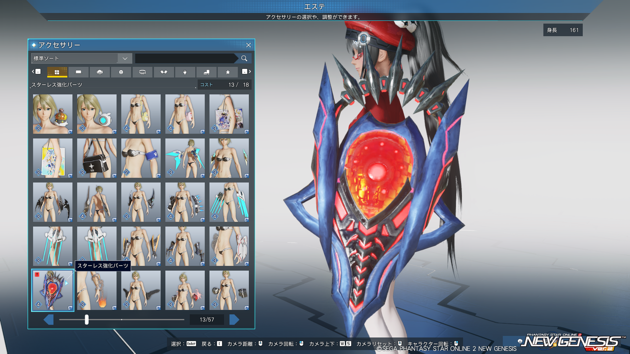Viewport: 630px width, 354px height.
Task: Click the magnifying glass search icon
Action: pos(244,59)
